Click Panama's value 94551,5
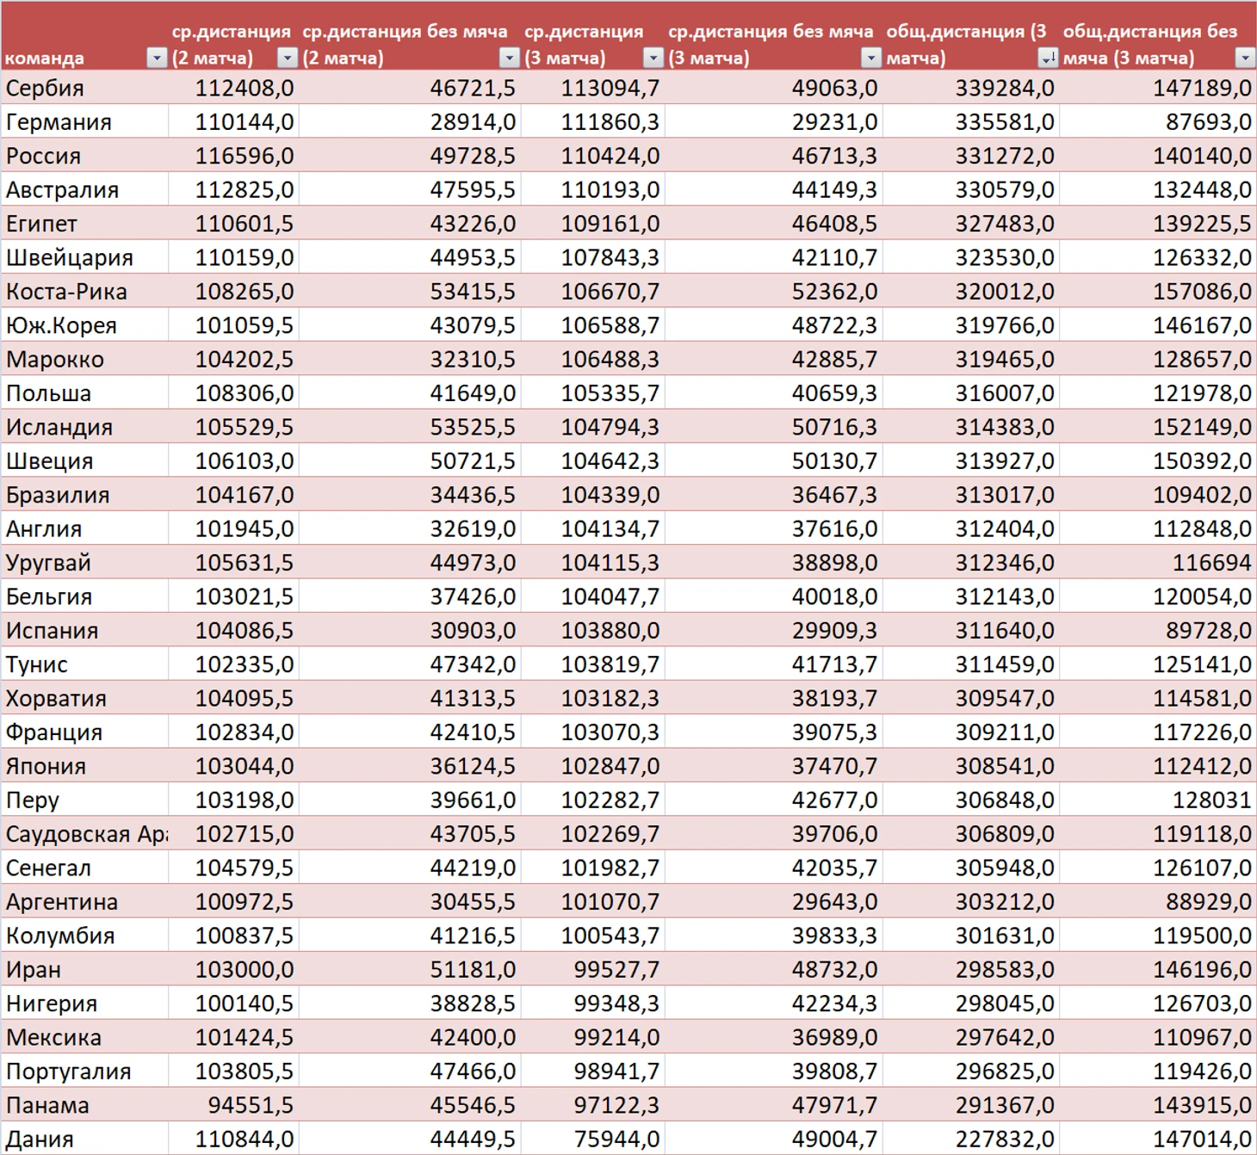 click(251, 1105)
